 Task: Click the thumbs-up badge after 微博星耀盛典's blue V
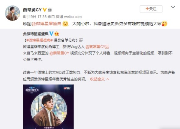57,33
